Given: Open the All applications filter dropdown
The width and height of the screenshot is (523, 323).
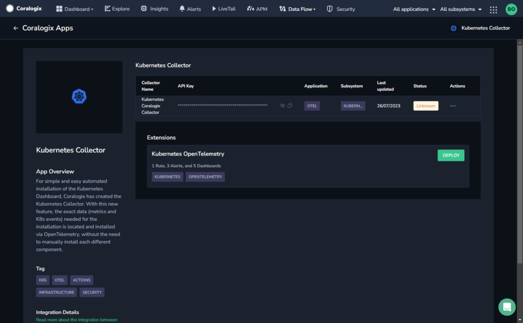Looking at the screenshot, I should click(414, 9).
